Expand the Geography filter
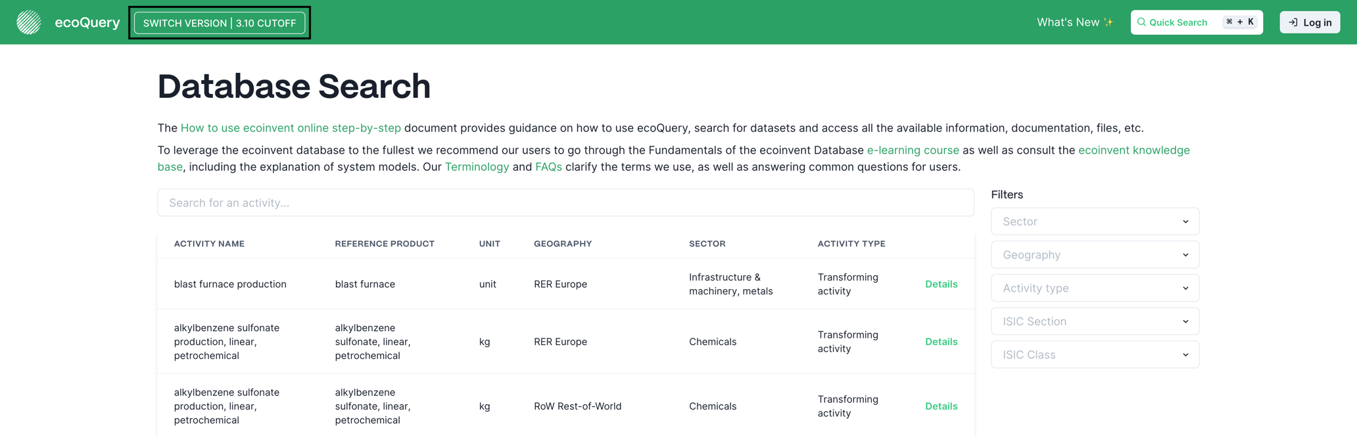 (1094, 254)
